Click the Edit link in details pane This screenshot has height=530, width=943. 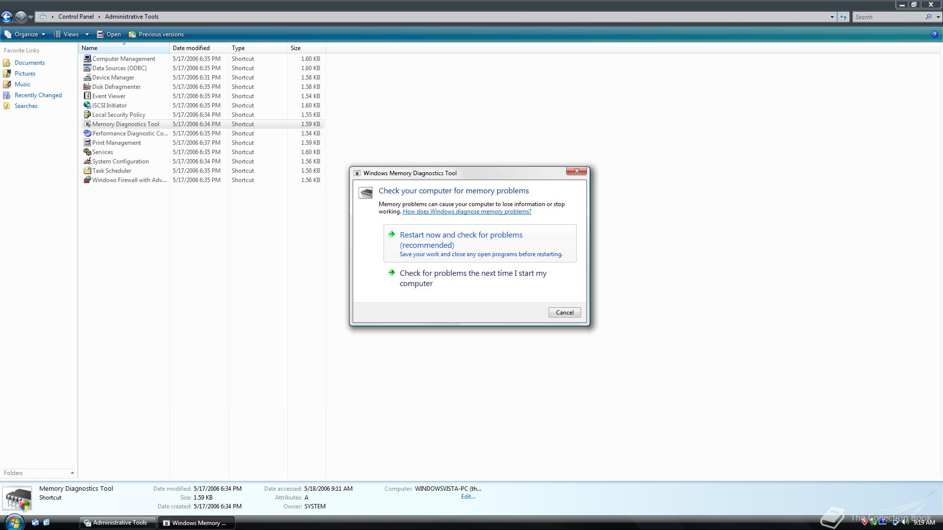[x=468, y=497]
